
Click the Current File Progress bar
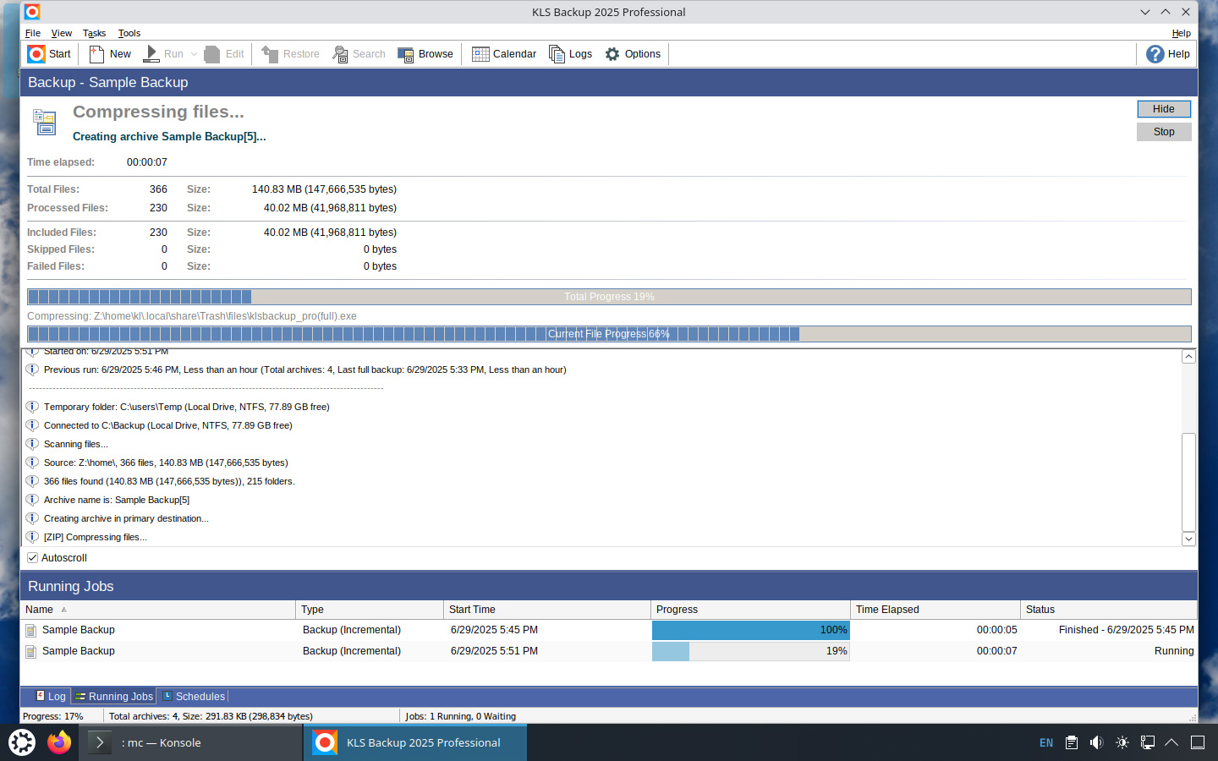click(x=609, y=334)
